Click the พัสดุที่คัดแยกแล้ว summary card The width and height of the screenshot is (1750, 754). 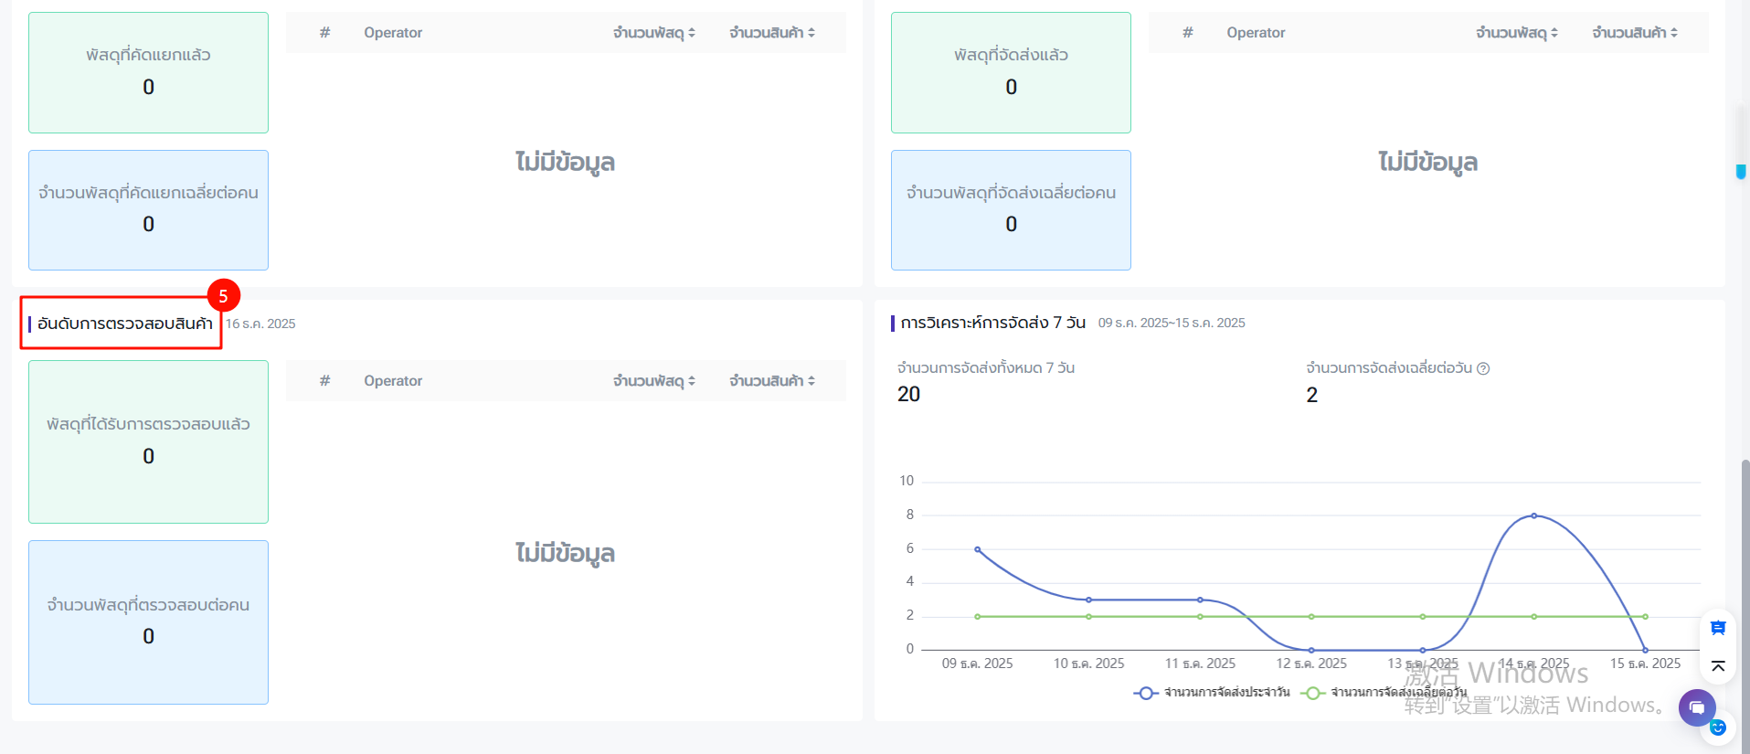[148, 72]
